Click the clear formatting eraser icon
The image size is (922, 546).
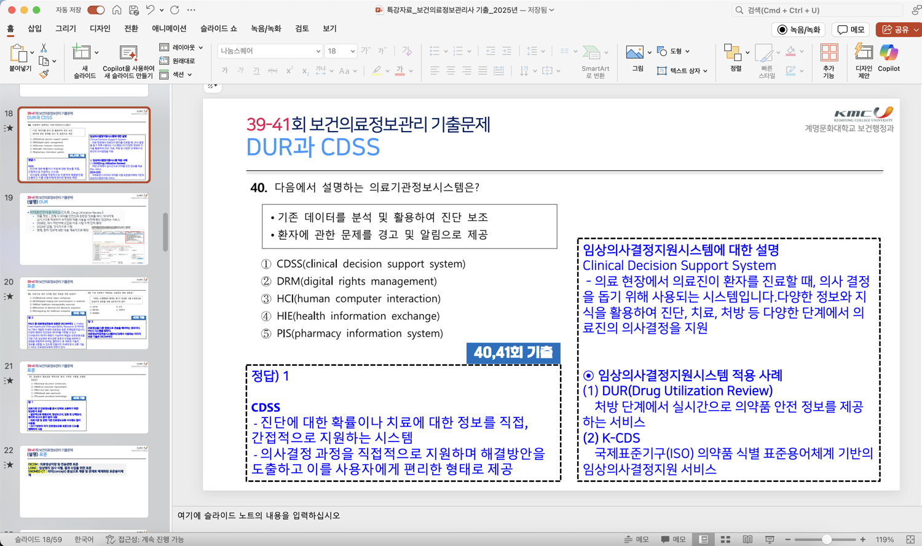407,51
